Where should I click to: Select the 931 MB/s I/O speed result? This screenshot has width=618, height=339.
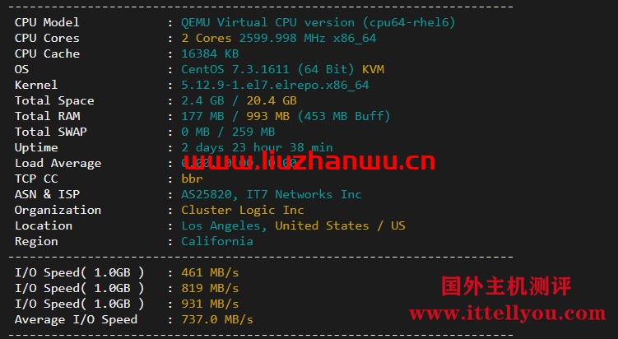[210, 304]
